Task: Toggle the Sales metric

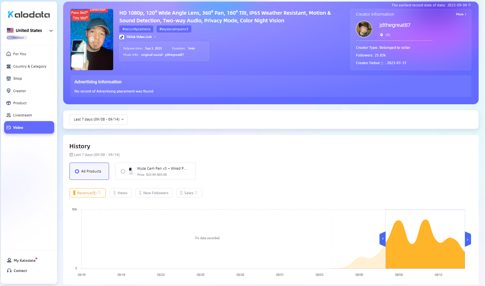Action: tap(189, 193)
